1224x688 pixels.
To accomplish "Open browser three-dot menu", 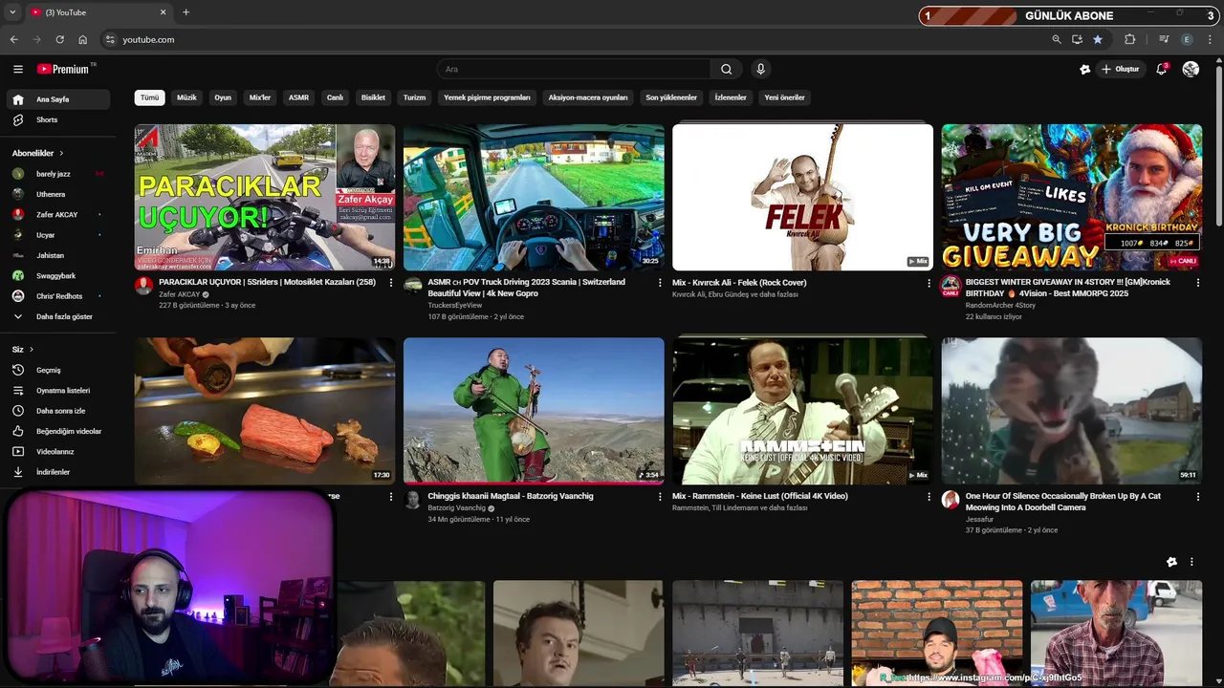I will click(x=1210, y=39).
